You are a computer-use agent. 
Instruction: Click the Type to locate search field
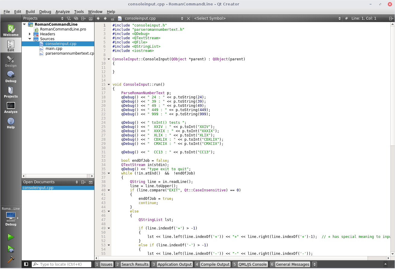click(62, 264)
